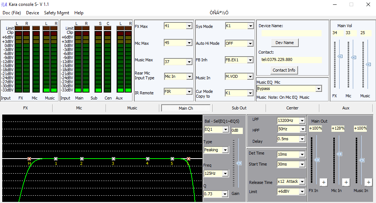Click the Mic In +128% value field

tap(338, 128)
